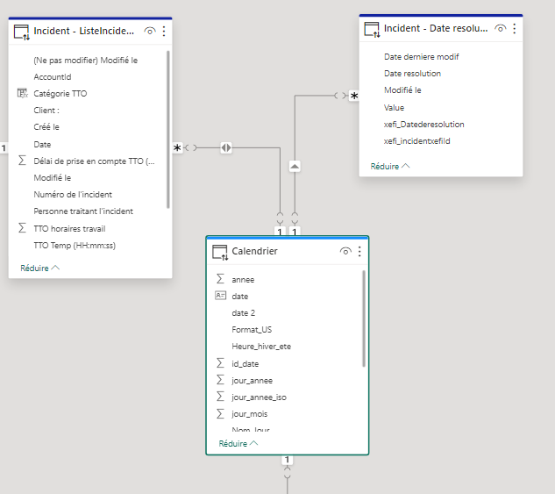This screenshot has height=494, width=555.
Task: Click the sigma icon beside jour_annee
Action: pyautogui.click(x=220, y=380)
